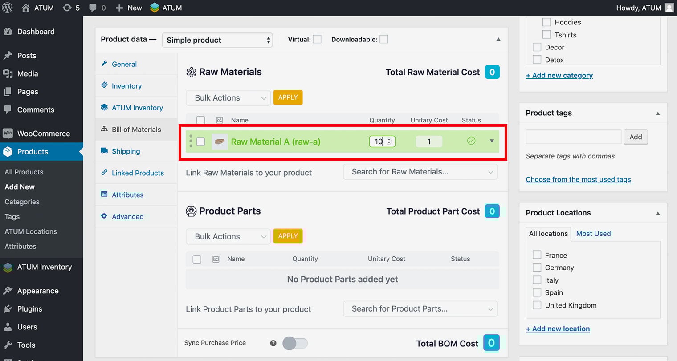Click the drag handle on Raw Material A row

[x=191, y=141]
